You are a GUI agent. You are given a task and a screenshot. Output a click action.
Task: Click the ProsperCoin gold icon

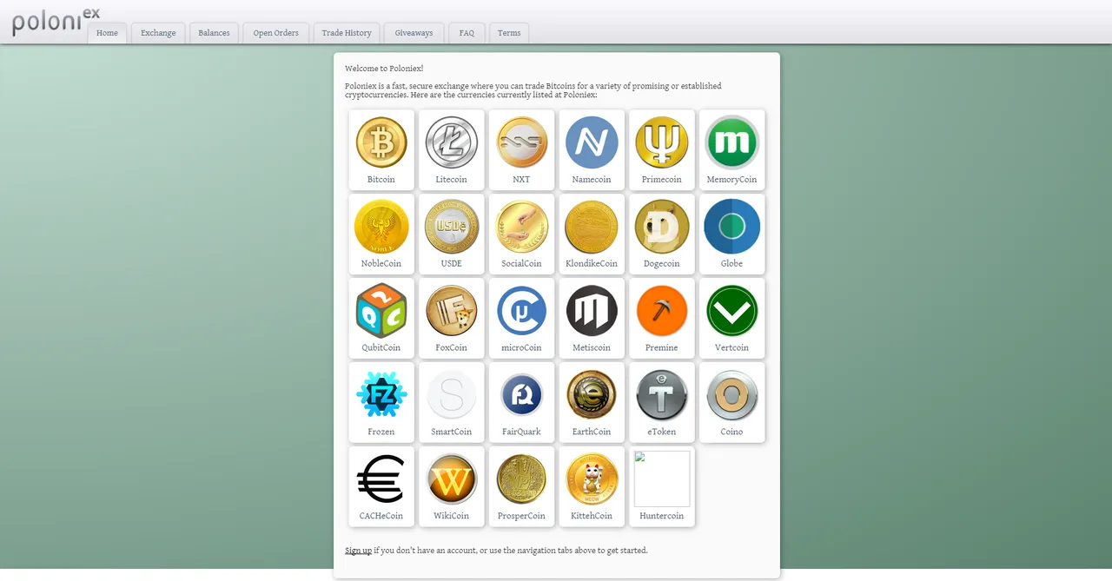click(x=522, y=479)
